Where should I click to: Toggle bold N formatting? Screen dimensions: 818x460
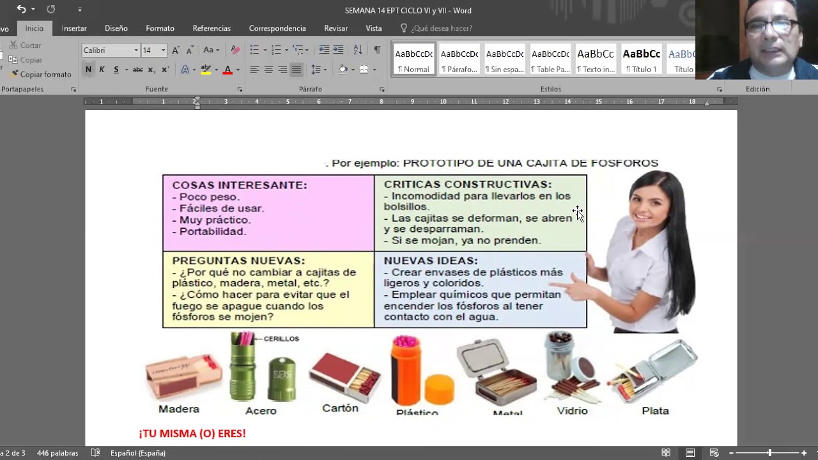click(x=88, y=70)
